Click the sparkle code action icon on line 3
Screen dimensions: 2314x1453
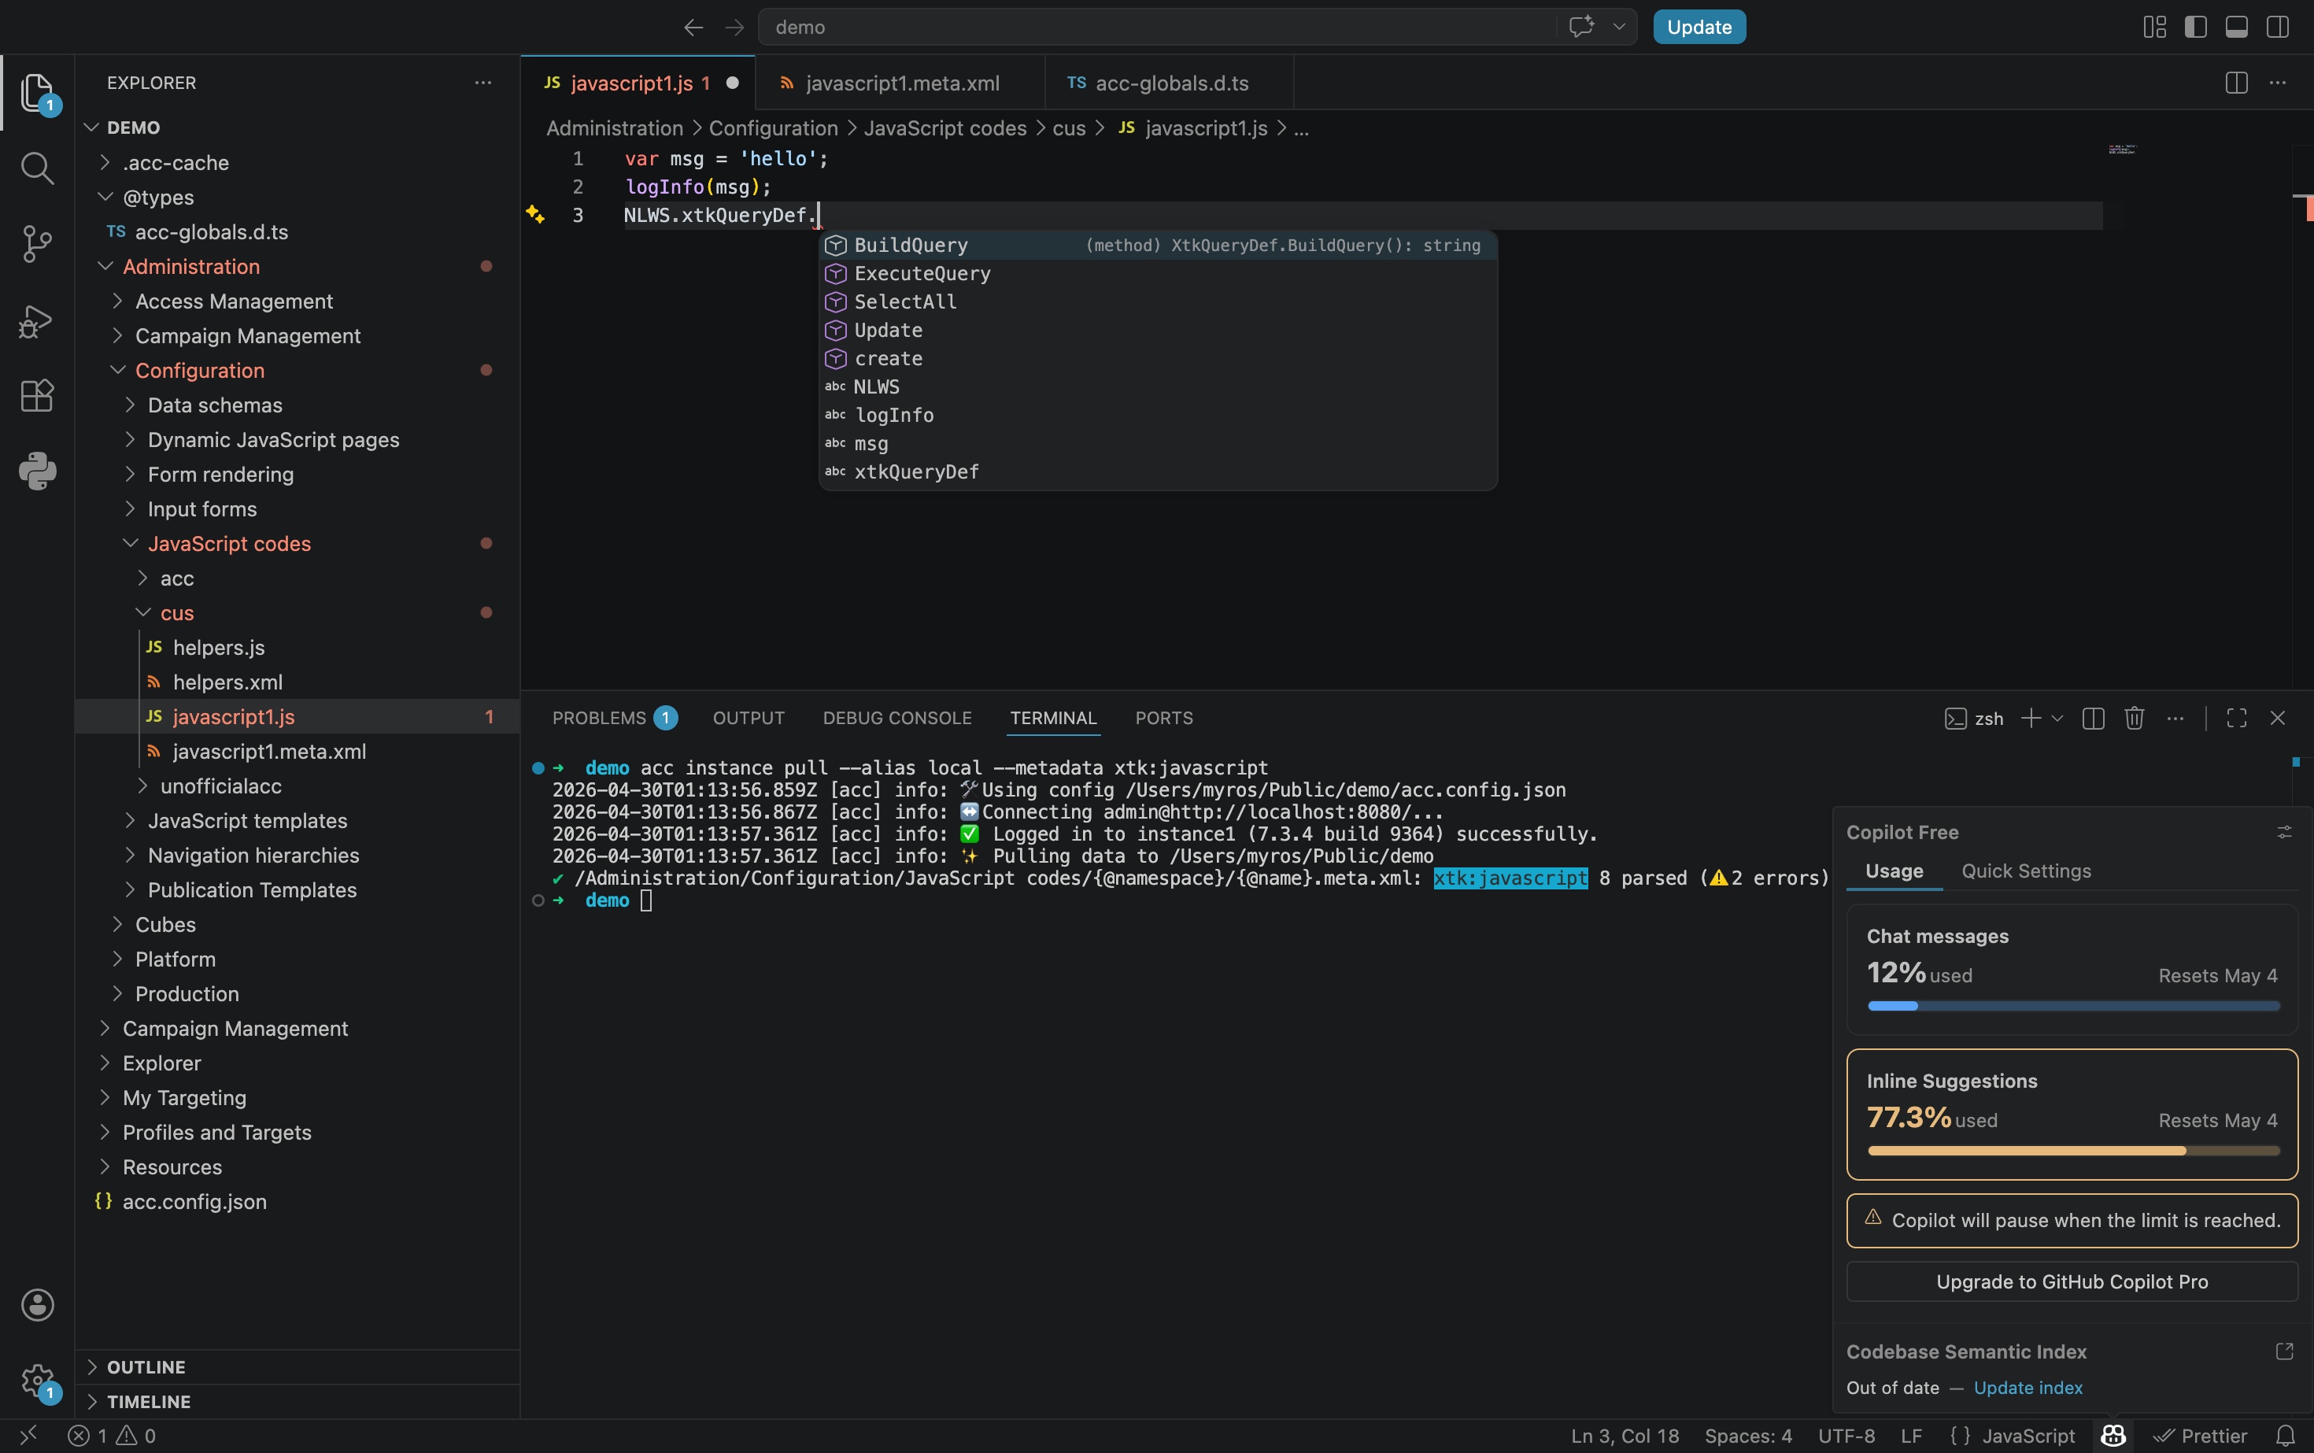[x=535, y=215]
